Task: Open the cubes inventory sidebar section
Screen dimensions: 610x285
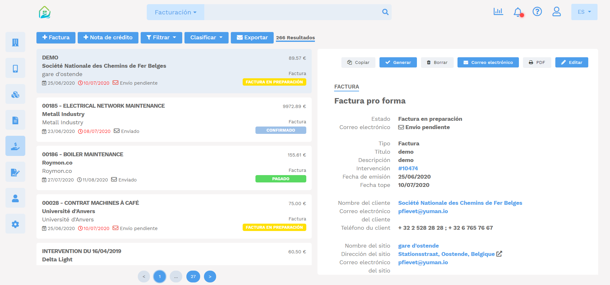Action: [15, 94]
